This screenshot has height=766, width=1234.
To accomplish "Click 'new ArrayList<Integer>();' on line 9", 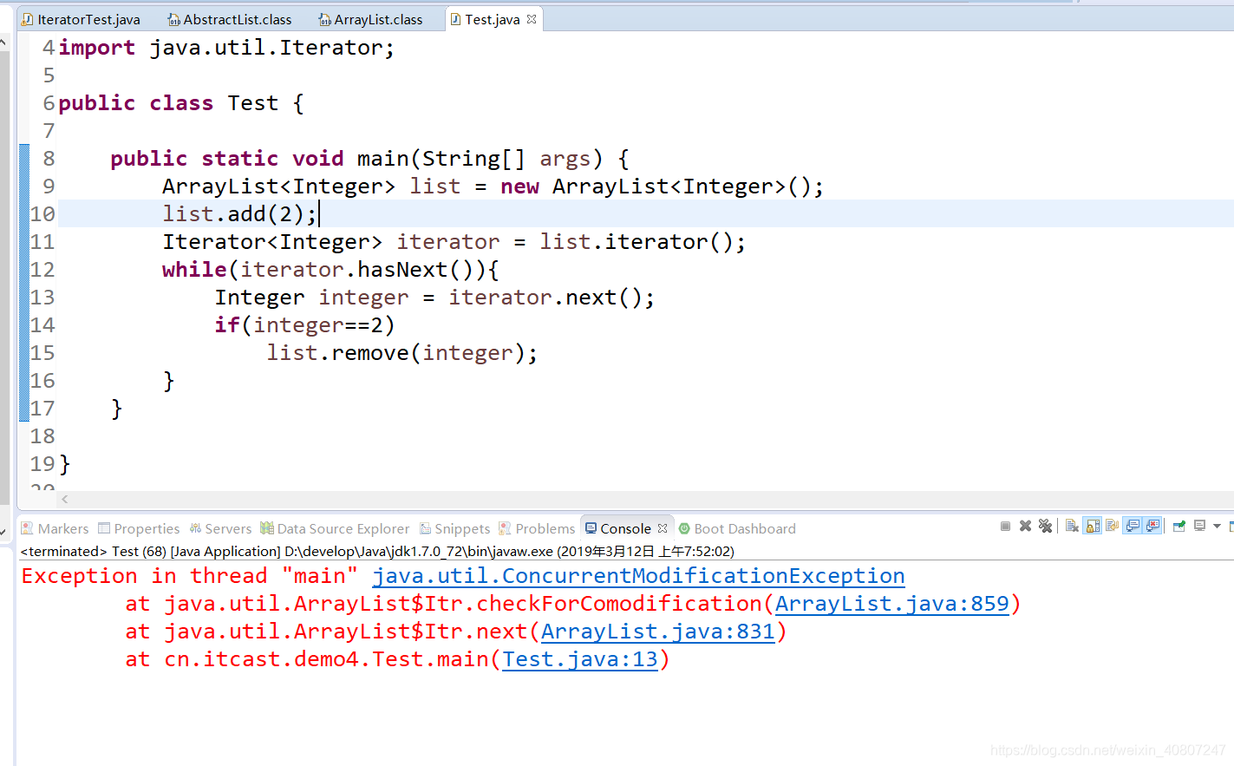I will coord(662,187).
